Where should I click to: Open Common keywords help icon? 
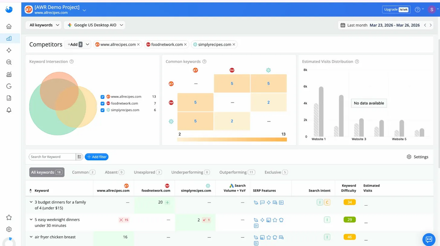point(204,61)
